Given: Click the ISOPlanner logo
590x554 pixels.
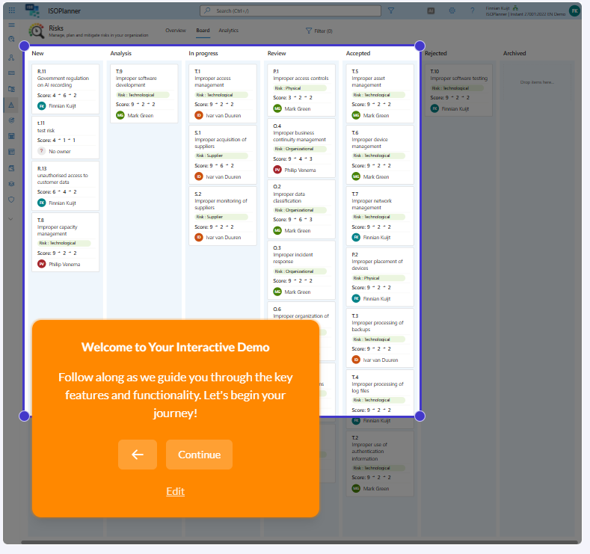Looking at the screenshot, I should [x=33, y=10].
